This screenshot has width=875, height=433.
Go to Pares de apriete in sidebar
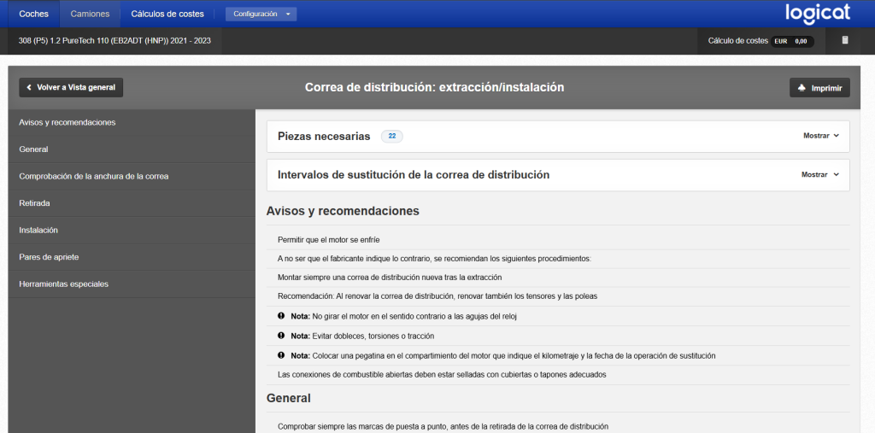coord(132,257)
